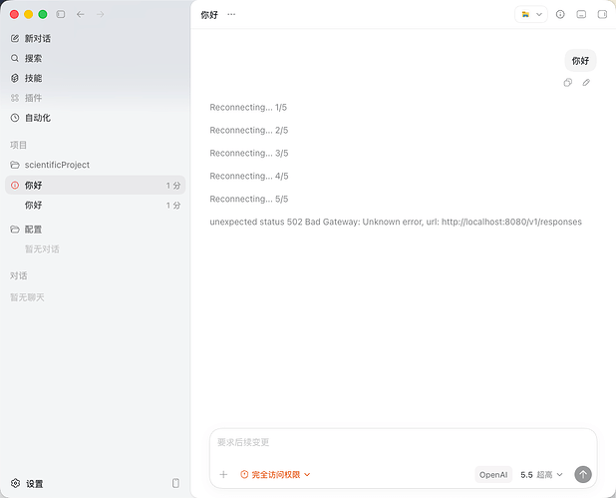Screen dimensions: 616x498
Task: Select the second 你好 chat without icon
Action: click(x=95, y=205)
